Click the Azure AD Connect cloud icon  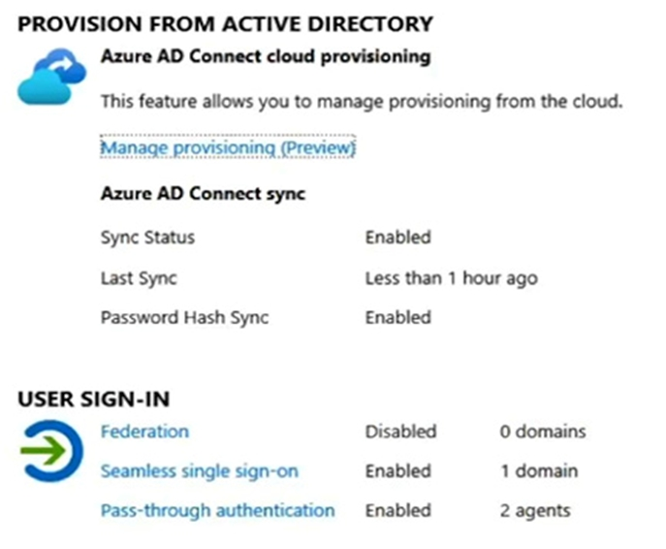[51, 77]
